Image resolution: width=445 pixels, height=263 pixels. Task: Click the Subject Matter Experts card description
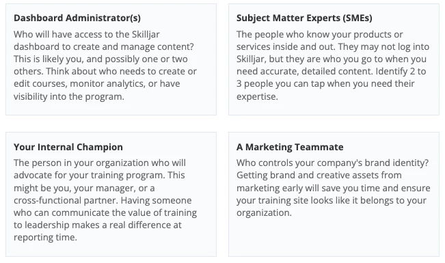333,66
